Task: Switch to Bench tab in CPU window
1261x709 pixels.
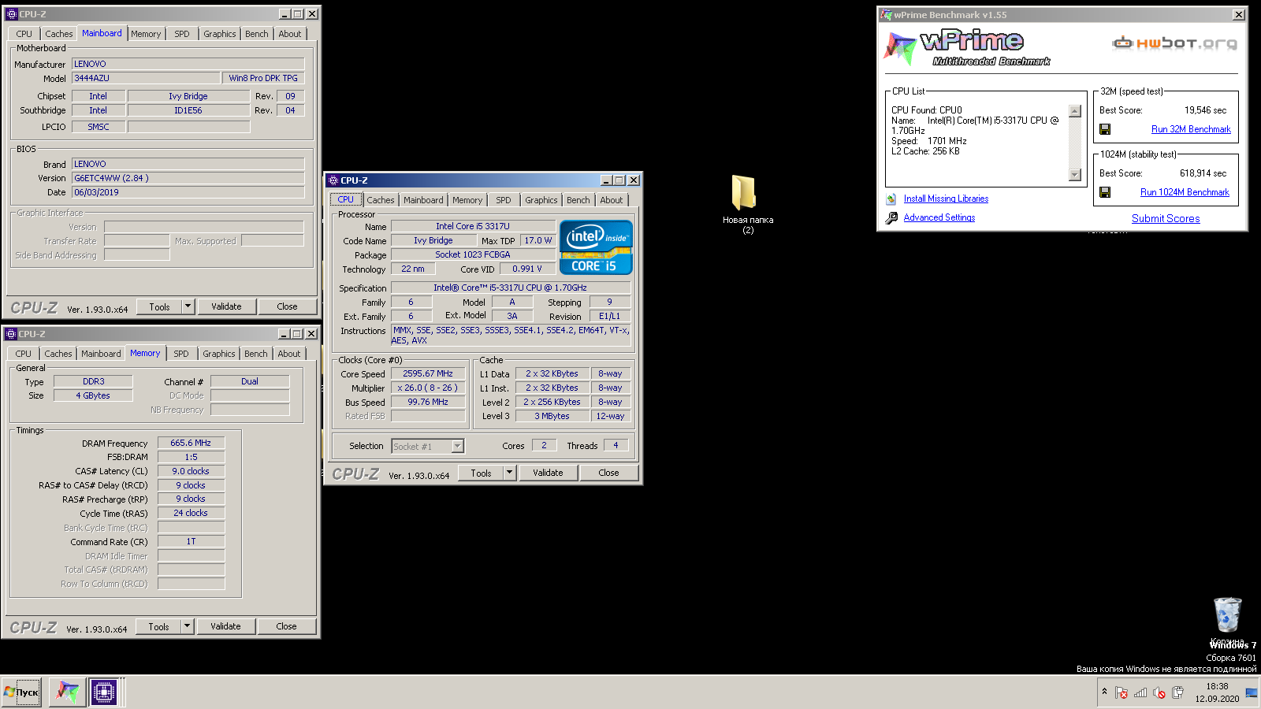Action: [578, 200]
